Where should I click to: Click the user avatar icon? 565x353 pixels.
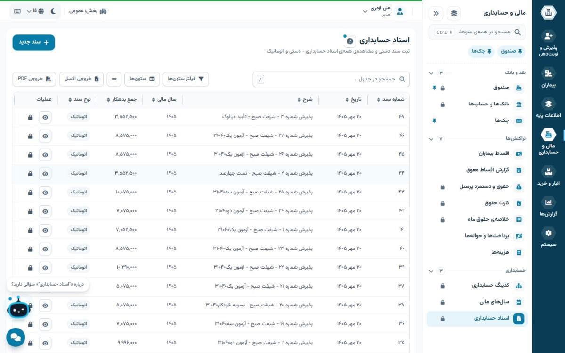tap(400, 11)
